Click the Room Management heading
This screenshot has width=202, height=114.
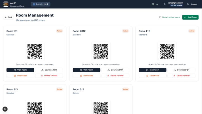[35, 15]
